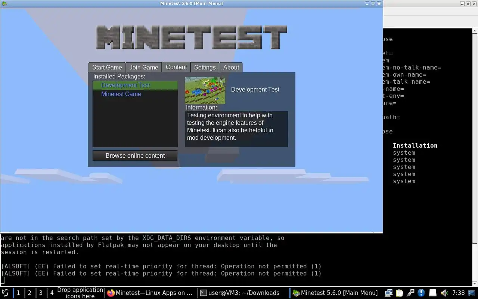Click the 7:38 clock in the tray
The width and height of the screenshot is (478, 299).
coord(458,293)
